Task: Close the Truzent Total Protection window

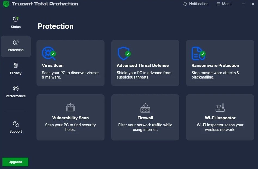Action: (x=253, y=4)
